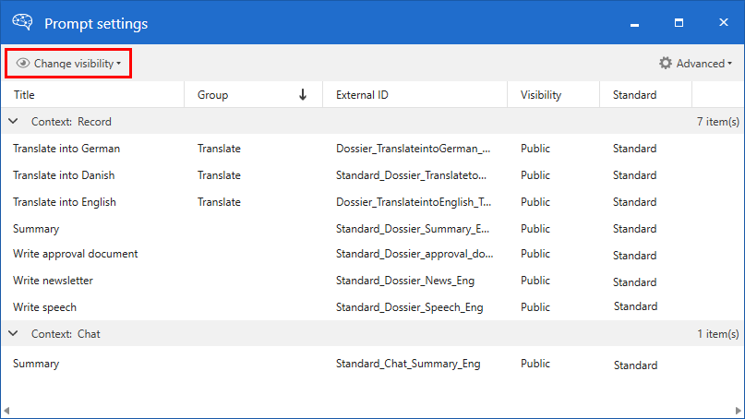Click the Dossier_TranslateintoEnglish external ID cell

414,202
